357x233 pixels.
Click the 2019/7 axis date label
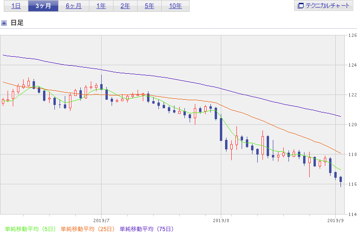pos(101,221)
